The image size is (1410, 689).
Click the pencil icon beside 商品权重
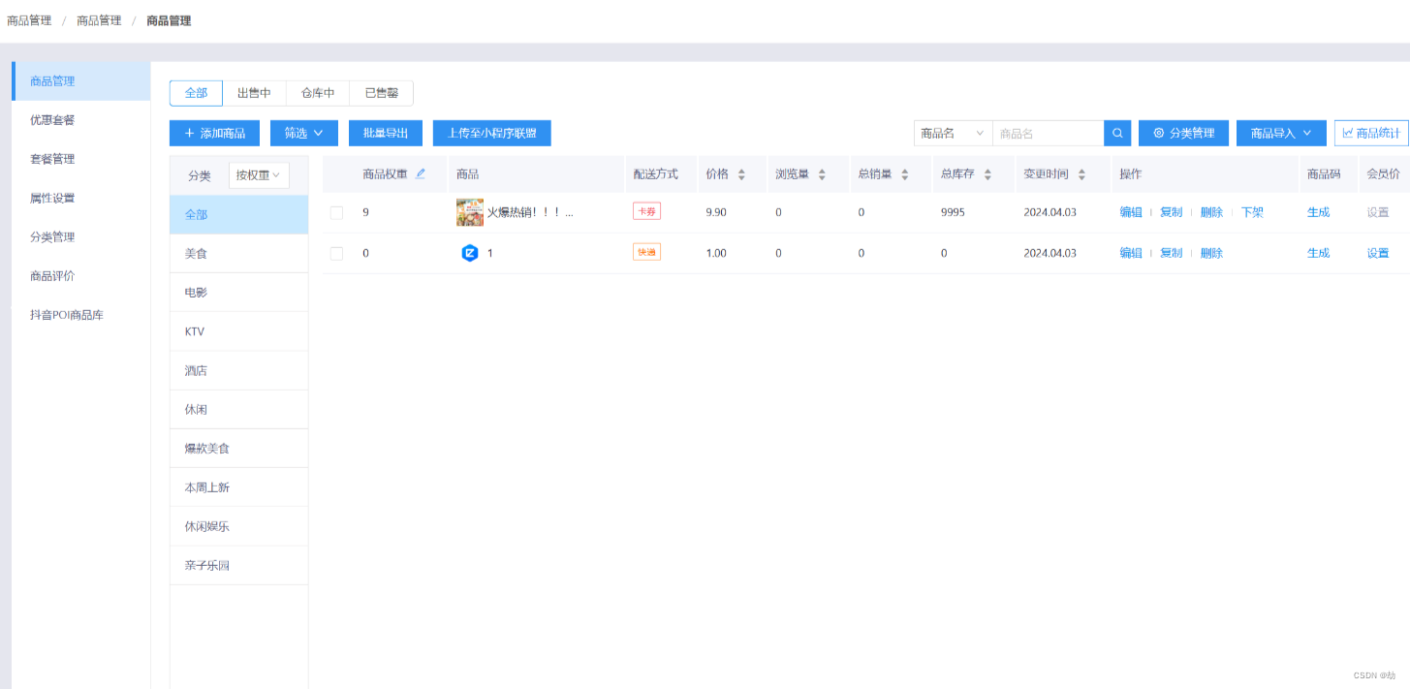point(421,174)
